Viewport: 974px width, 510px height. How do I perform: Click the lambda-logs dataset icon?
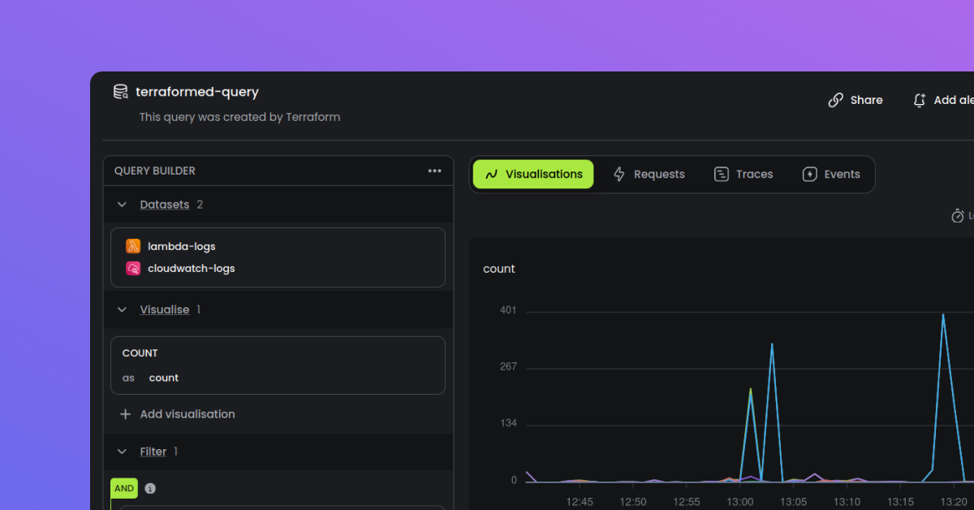click(x=132, y=245)
